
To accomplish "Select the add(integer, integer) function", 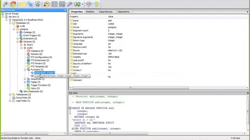I will pos(45,73).
